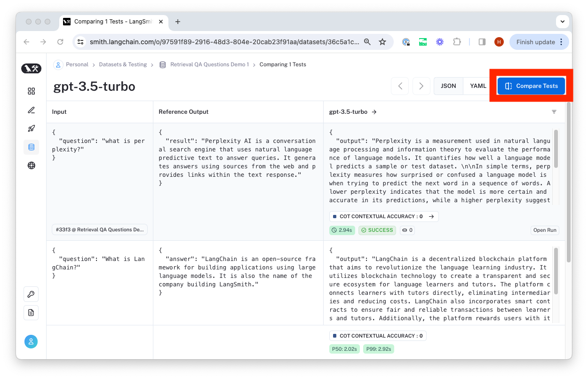
Task: Open the gpt-3.5-turbo column header link
Action: 353,112
